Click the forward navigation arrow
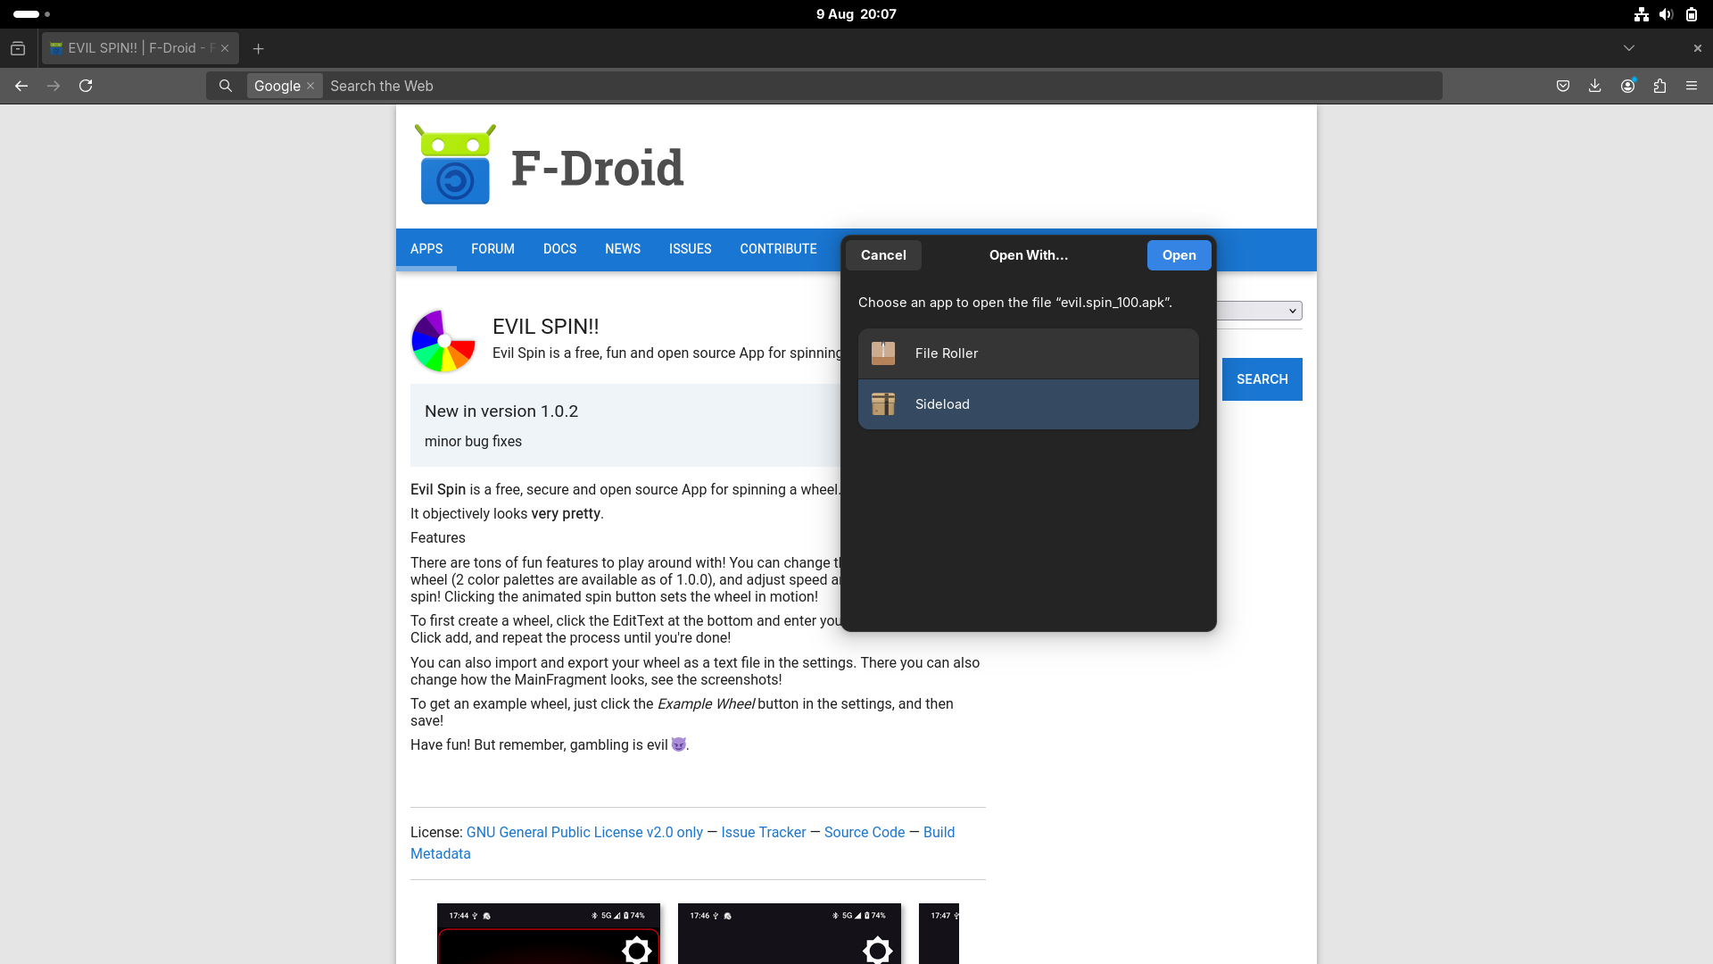The height and width of the screenshot is (964, 1713). [54, 86]
